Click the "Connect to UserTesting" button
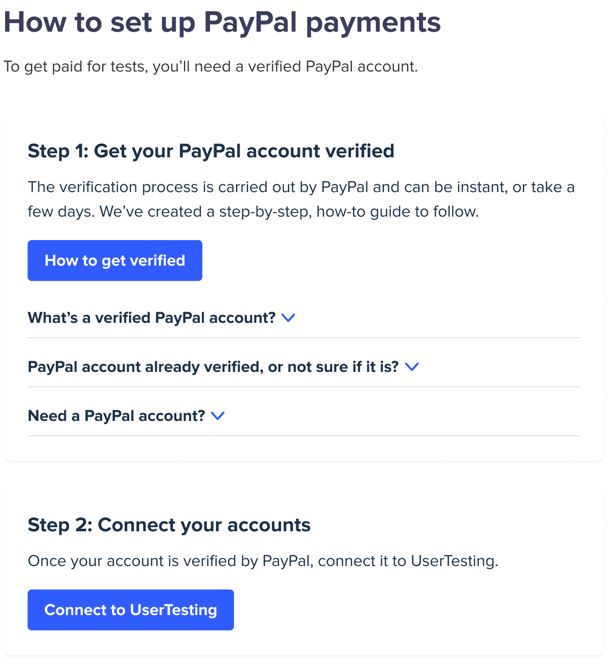 pyautogui.click(x=130, y=610)
